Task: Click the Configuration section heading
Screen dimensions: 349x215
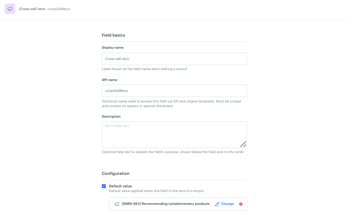Action: 116,173
